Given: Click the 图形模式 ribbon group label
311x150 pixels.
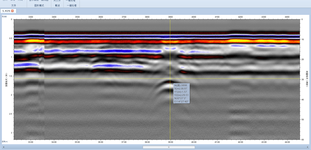Looking at the screenshot, I should [39, 6].
